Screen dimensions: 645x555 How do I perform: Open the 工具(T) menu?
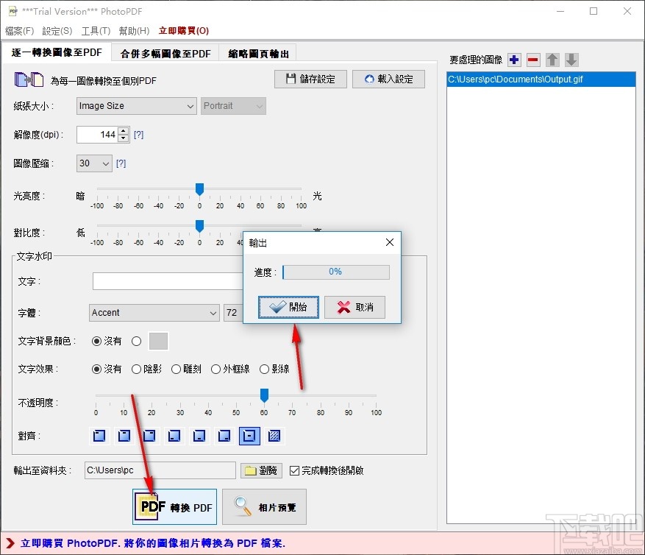(x=96, y=31)
